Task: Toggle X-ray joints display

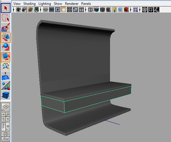Action: pyautogui.click(x=156, y=10)
